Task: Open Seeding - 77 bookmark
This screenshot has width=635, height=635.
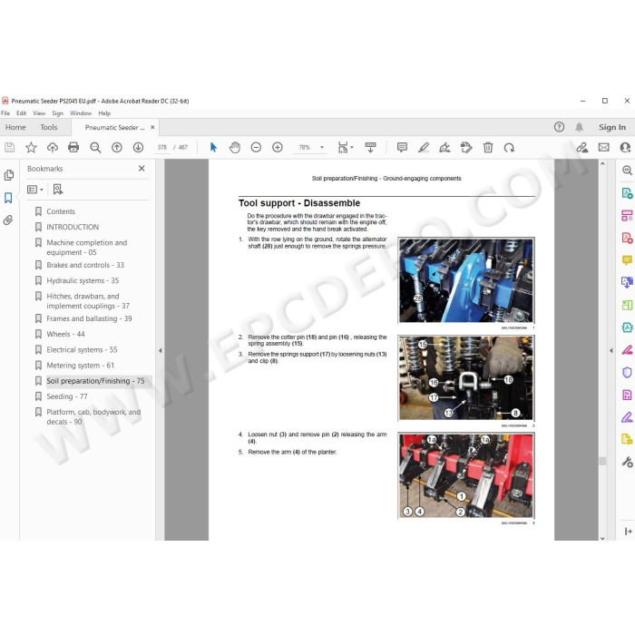Action: pos(67,396)
